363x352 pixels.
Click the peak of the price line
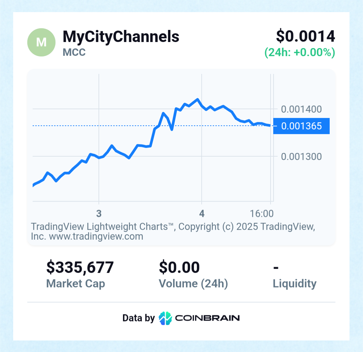[x=197, y=100]
